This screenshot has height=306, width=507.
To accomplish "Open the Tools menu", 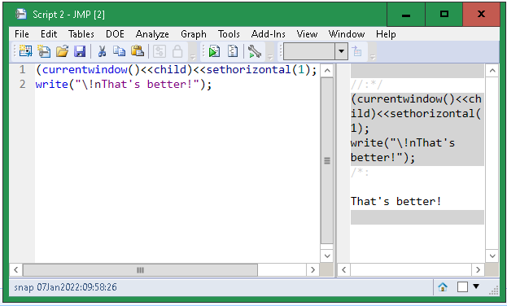I will pos(229,34).
